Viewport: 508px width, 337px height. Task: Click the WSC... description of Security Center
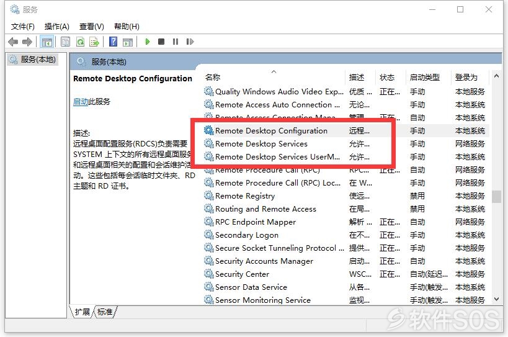tap(360, 274)
